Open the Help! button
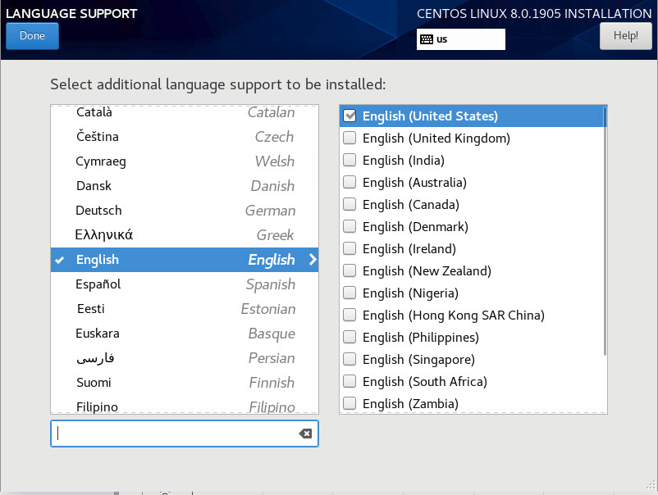 pyautogui.click(x=625, y=36)
